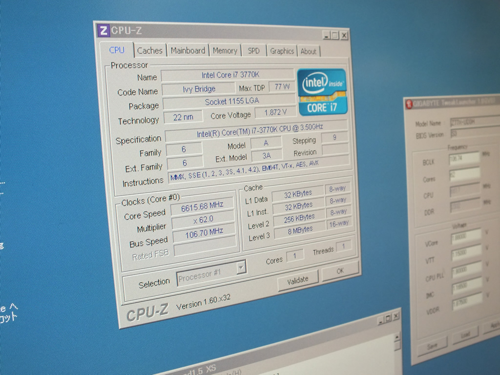This screenshot has width=500, height=375.
Task: Click the Threads count field showing 1
Action: pos(343,246)
